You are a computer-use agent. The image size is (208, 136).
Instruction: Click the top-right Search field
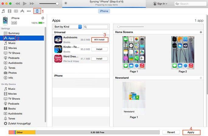190,4
